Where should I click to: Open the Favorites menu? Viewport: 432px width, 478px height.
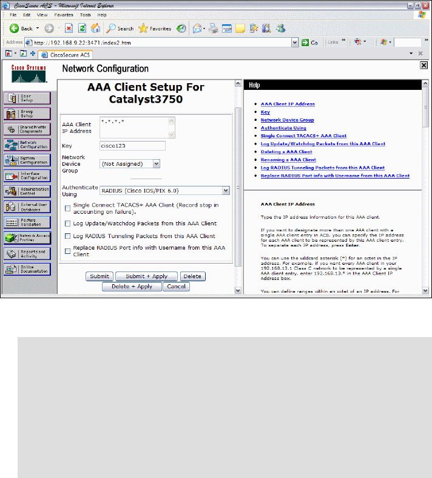coord(64,15)
